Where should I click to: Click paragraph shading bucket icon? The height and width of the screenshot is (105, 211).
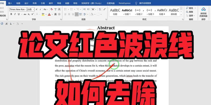click(92, 14)
